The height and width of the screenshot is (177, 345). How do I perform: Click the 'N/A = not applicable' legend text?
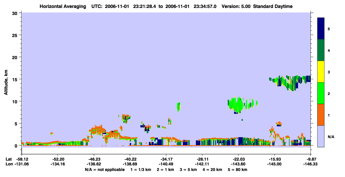(x=105, y=170)
